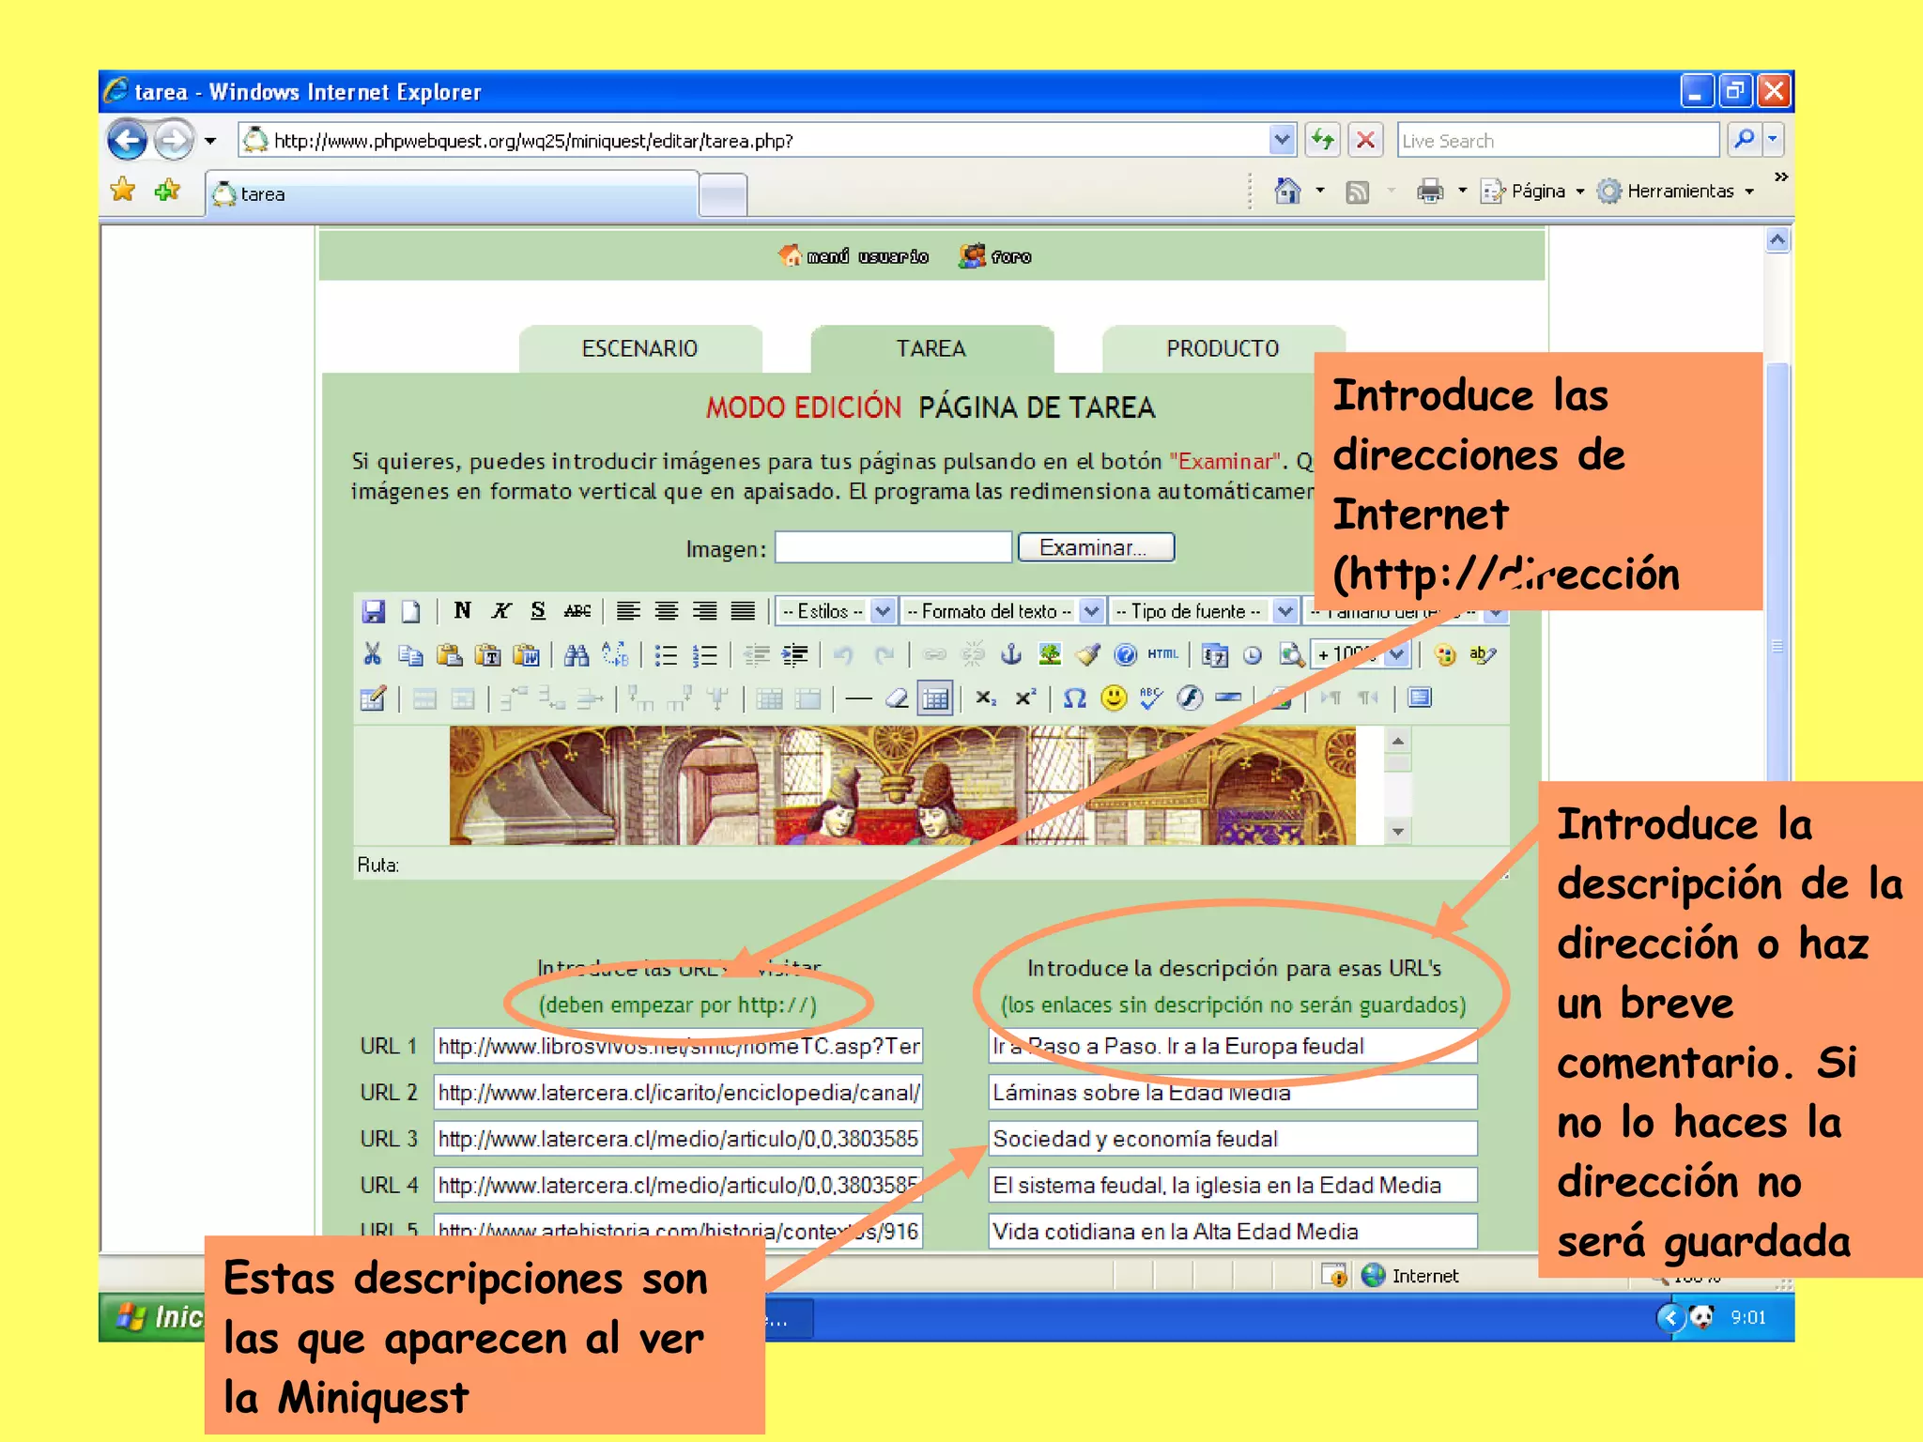This screenshot has width=1923, height=1442.
Task: Open the Estilos dropdown
Action: 835,611
